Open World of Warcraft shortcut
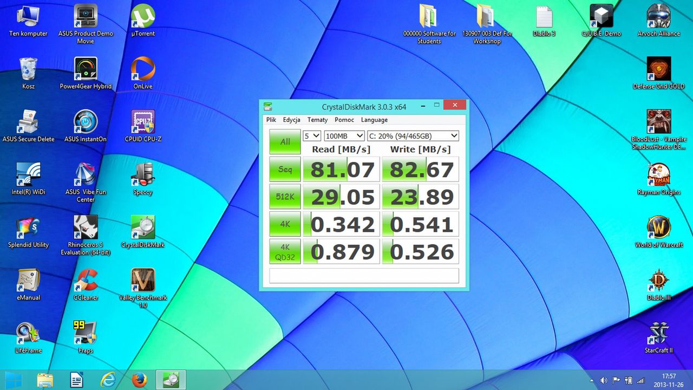 coord(659,232)
